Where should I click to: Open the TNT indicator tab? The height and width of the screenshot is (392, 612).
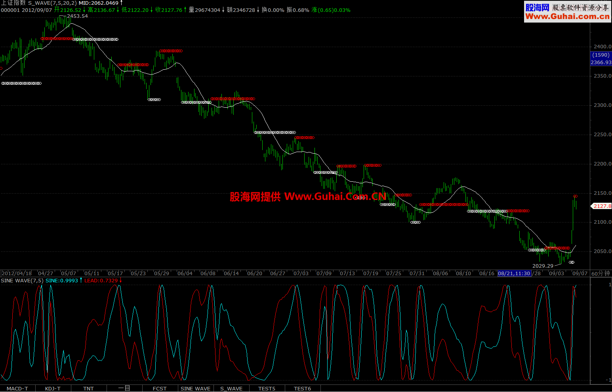pos(88,388)
